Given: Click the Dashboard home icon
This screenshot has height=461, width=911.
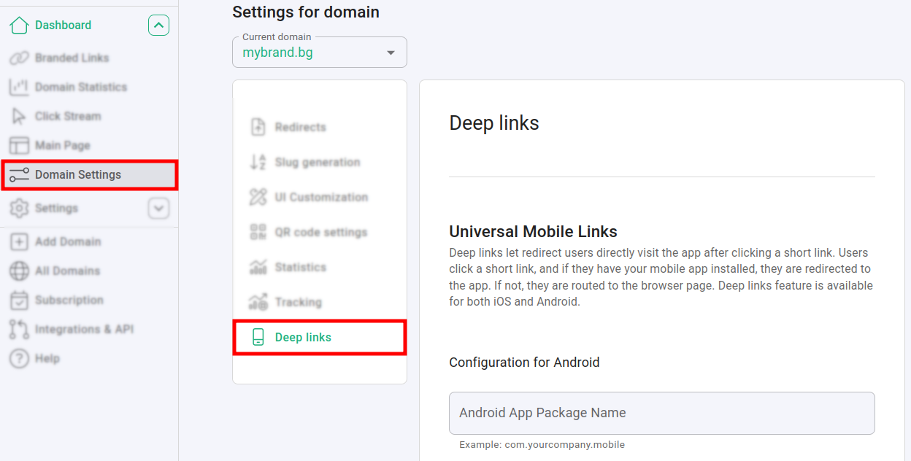Looking at the screenshot, I should [x=19, y=26].
